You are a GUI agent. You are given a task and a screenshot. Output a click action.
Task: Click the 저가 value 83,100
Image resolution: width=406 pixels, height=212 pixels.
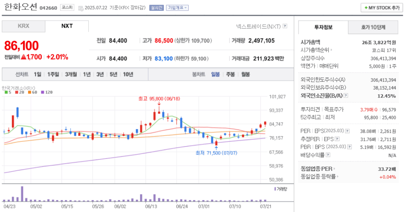coord(164,59)
